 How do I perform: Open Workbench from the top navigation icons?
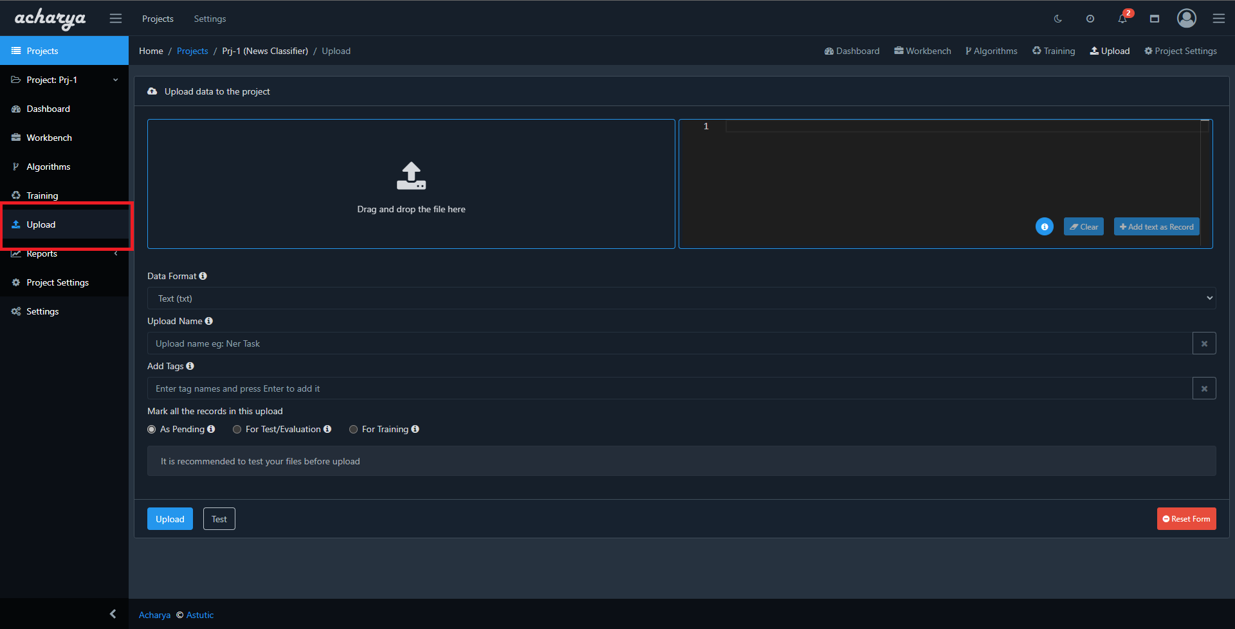pos(922,50)
